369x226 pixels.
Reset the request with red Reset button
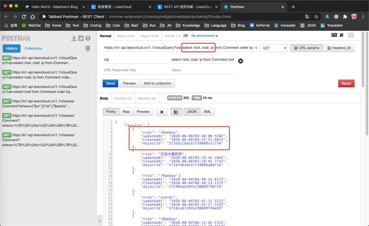346,83
